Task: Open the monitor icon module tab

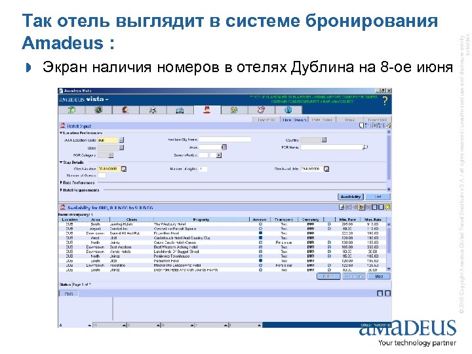Action: tap(98, 110)
